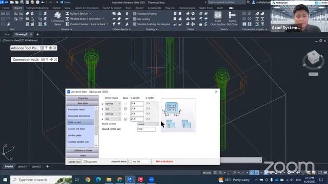This screenshot has height=184, width=328.
Task: Open the Application menu A icon
Action: coord(2,2)
